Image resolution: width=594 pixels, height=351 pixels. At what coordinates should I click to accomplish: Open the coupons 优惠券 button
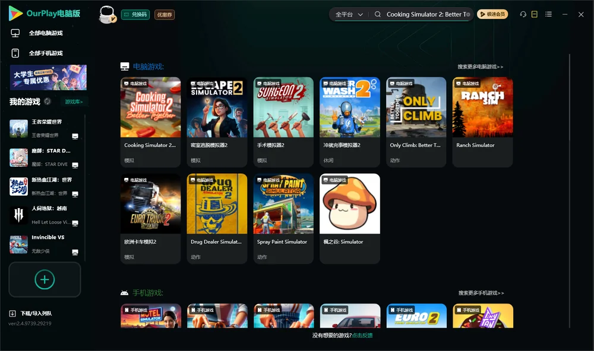pyautogui.click(x=165, y=15)
